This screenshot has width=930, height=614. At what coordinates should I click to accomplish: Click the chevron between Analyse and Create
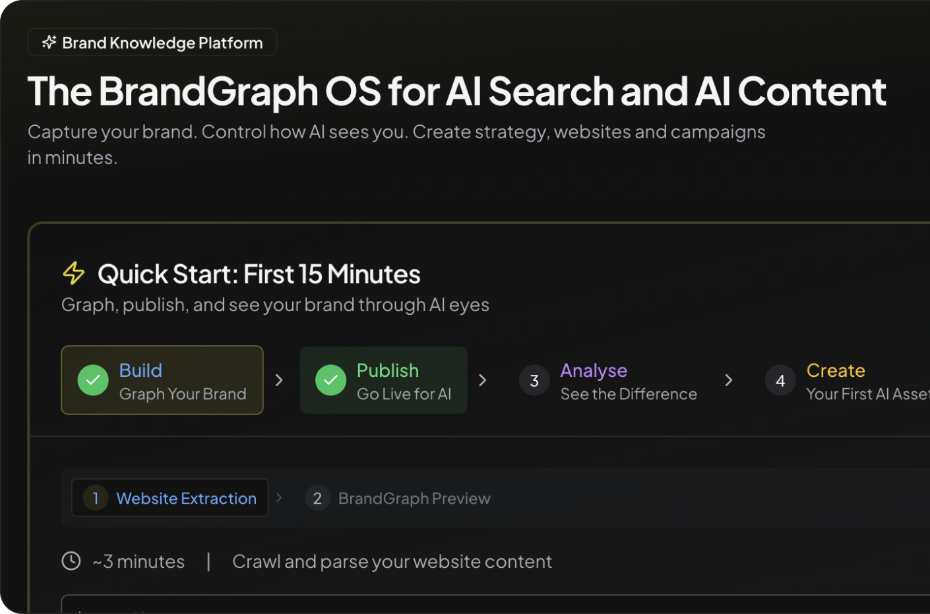tap(729, 380)
